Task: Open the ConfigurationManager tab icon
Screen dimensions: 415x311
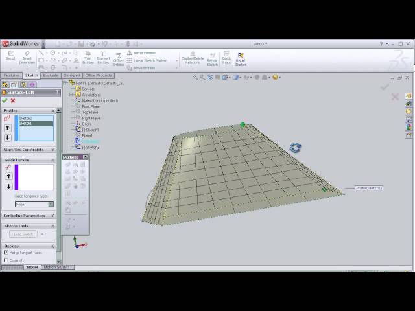Action: click(x=23, y=85)
